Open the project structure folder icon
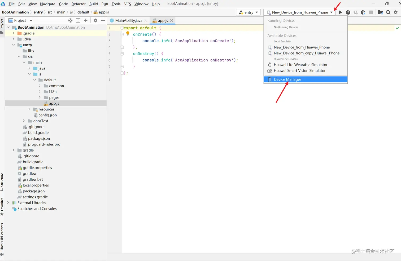 tap(380, 12)
